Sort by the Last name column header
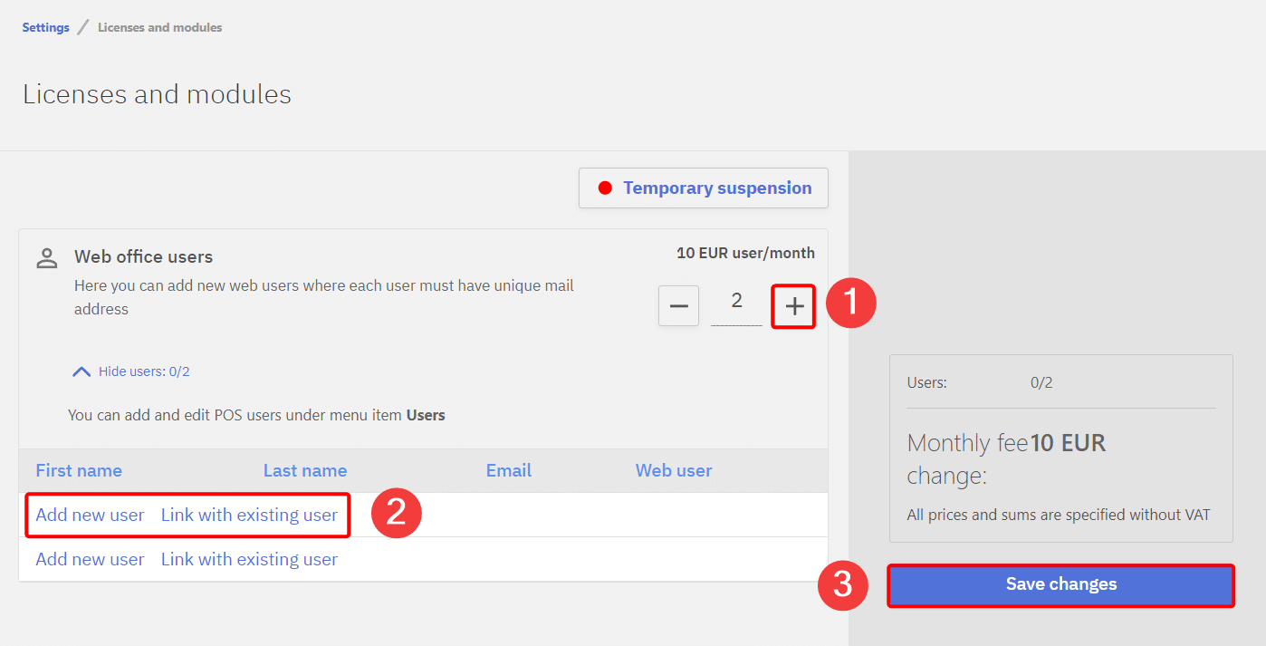Image resolution: width=1266 pixels, height=646 pixels. [305, 470]
